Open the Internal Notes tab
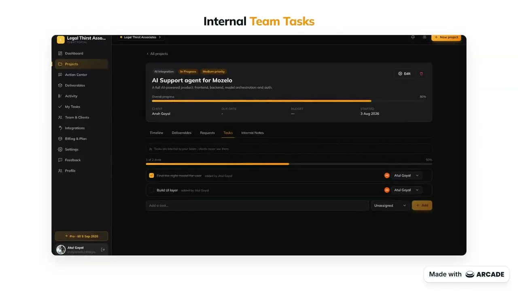Image resolution: width=518 pixels, height=291 pixels. 253,133
